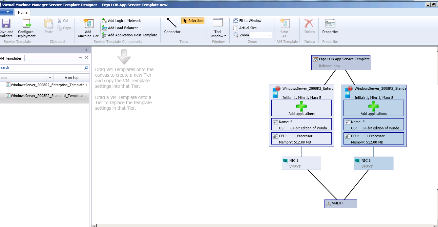Switch to the Home ribbon tab
Image resolution: width=438 pixels, height=227 pixels.
pos(22,12)
